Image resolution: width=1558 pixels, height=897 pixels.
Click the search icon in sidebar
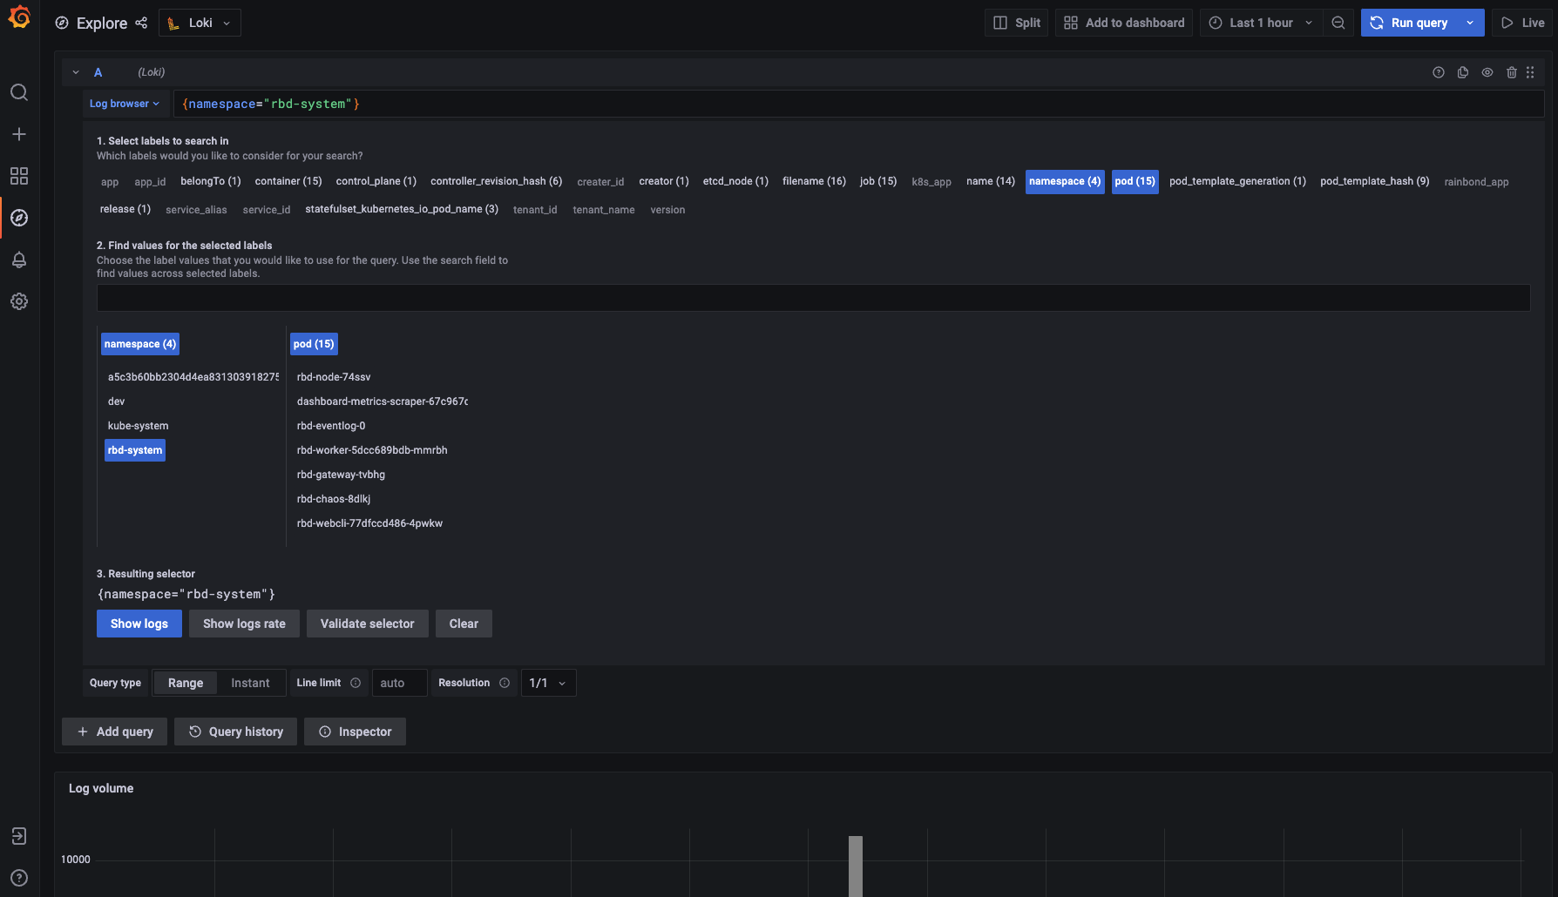pyautogui.click(x=19, y=92)
